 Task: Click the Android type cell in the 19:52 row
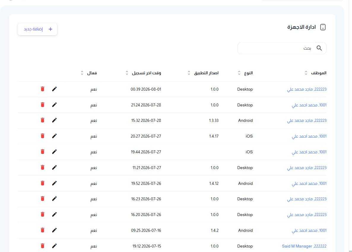245,183
